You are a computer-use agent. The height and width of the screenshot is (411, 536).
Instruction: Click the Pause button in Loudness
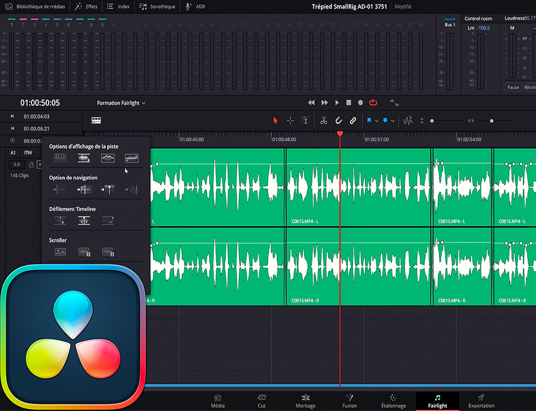tap(513, 87)
